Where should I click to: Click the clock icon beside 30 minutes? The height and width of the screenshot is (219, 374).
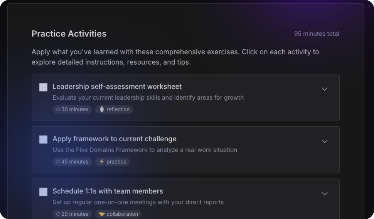point(58,109)
